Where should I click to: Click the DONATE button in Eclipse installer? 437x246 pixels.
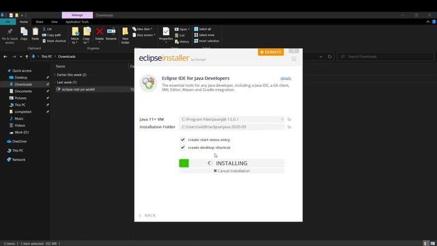tap(271, 52)
